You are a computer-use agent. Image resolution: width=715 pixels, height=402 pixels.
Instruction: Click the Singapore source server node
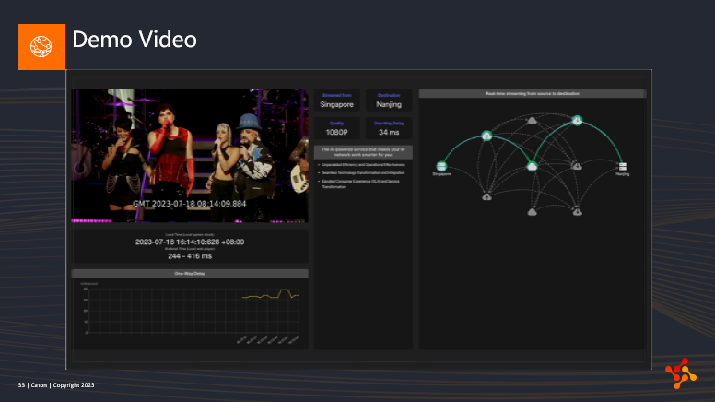[x=441, y=166]
